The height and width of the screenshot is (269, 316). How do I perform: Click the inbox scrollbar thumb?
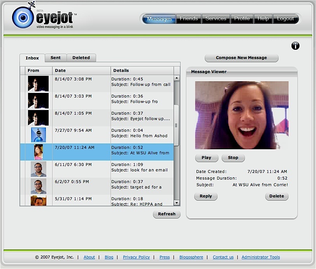176,125
